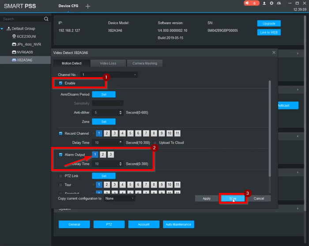
Task: Toggle the PTZ Link checkbox
Action: tap(61, 176)
